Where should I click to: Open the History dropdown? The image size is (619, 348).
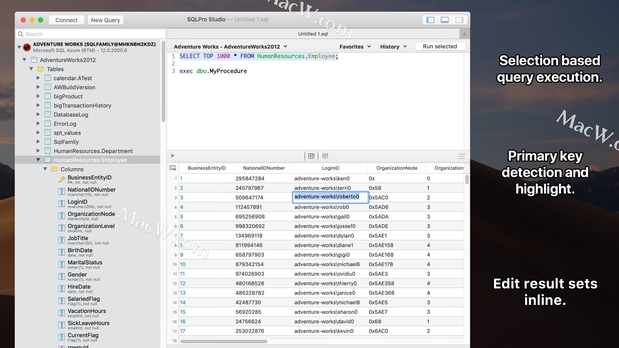(x=393, y=47)
